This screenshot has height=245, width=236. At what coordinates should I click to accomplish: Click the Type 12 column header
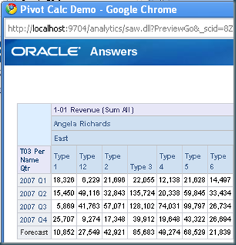pos(90,160)
